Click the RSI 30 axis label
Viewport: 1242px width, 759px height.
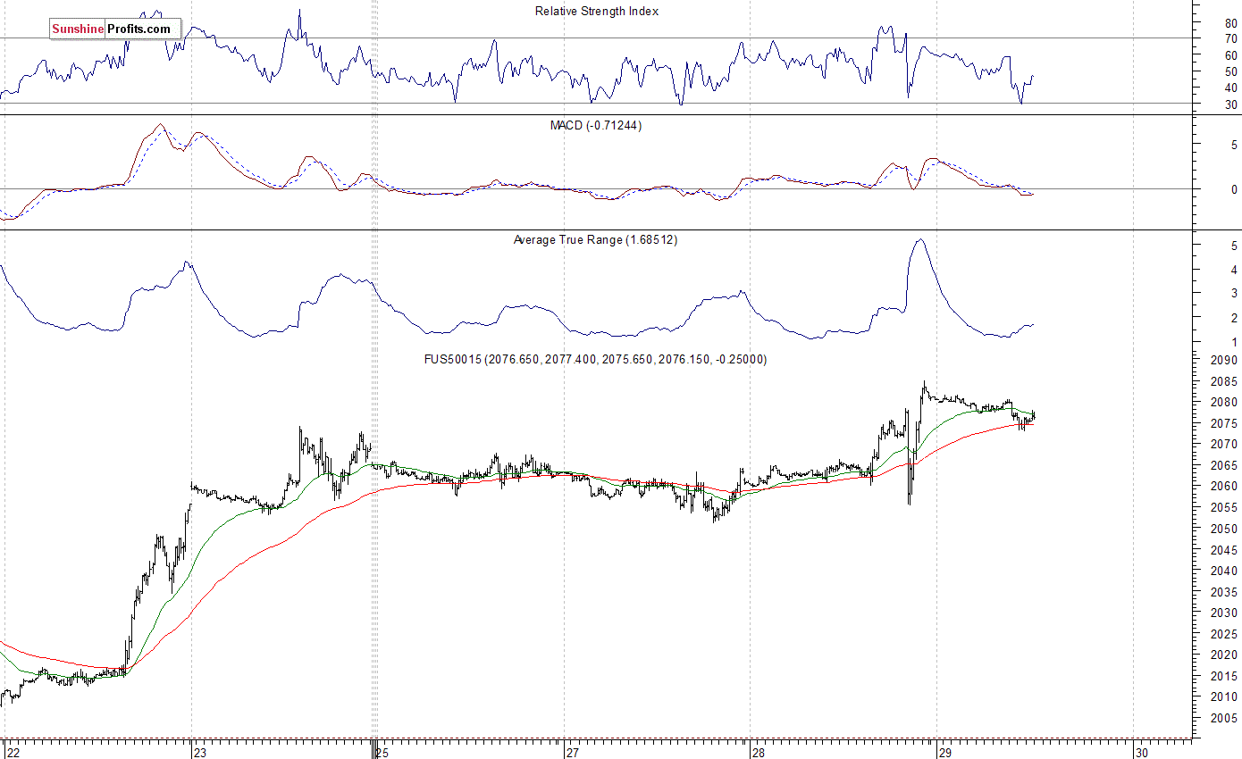coord(1230,105)
